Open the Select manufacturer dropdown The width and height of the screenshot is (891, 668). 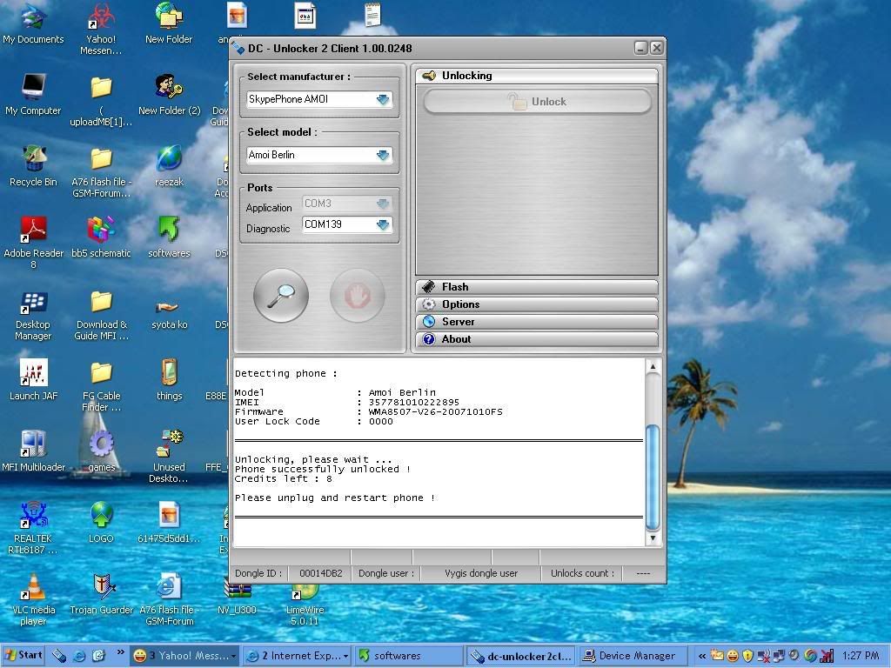click(383, 99)
